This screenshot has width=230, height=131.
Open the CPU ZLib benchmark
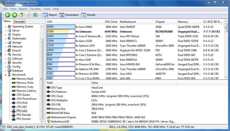pos(22,103)
